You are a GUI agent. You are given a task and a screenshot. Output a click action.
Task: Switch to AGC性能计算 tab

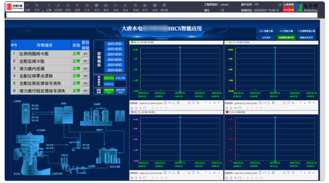(266, 31)
